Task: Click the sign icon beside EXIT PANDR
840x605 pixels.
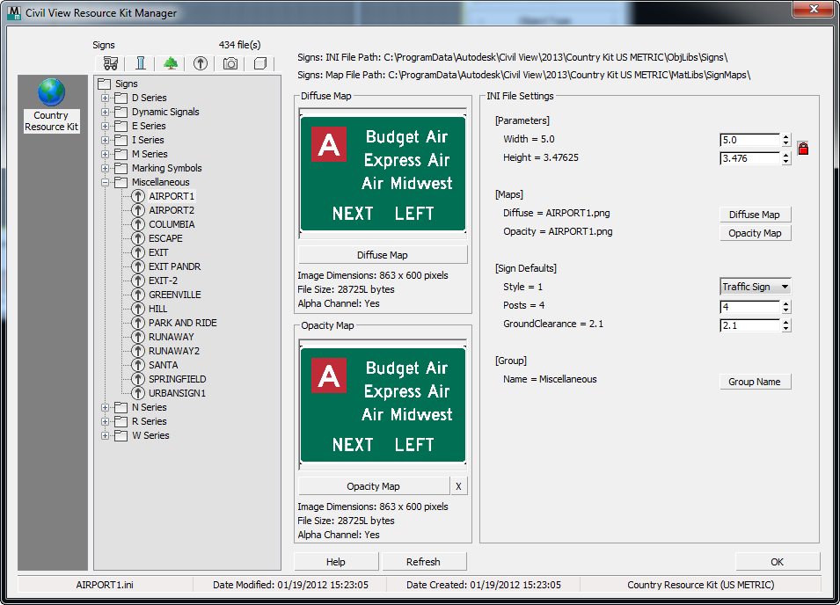Action: [x=138, y=266]
